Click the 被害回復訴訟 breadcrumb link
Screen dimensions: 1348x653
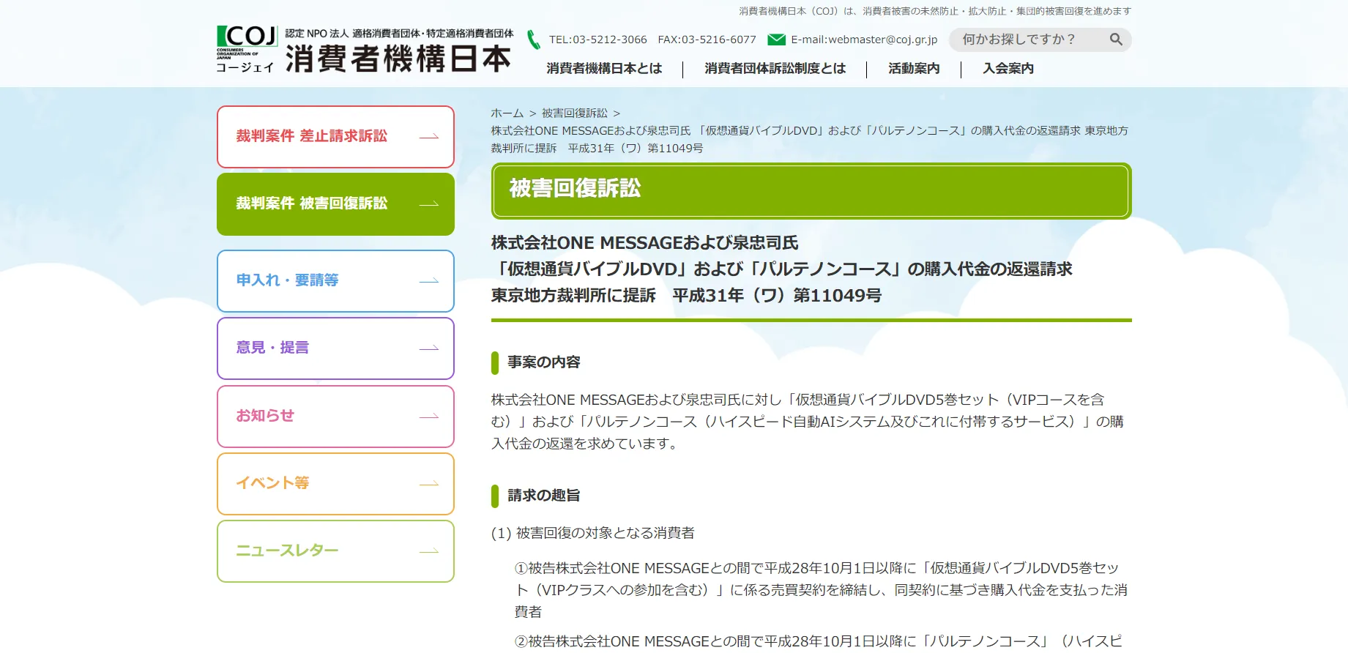point(575,113)
